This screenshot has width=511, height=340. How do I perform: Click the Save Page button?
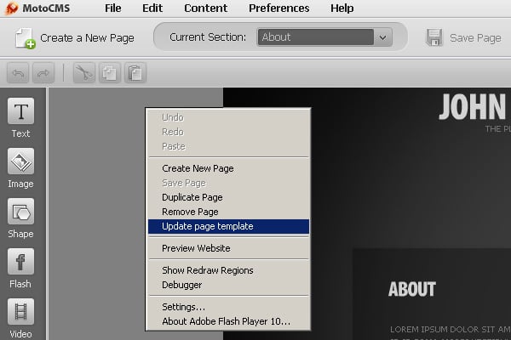[464, 38]
